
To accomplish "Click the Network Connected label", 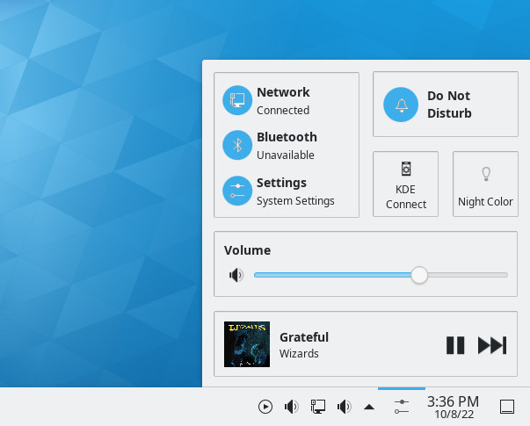I will coord(283,101).
